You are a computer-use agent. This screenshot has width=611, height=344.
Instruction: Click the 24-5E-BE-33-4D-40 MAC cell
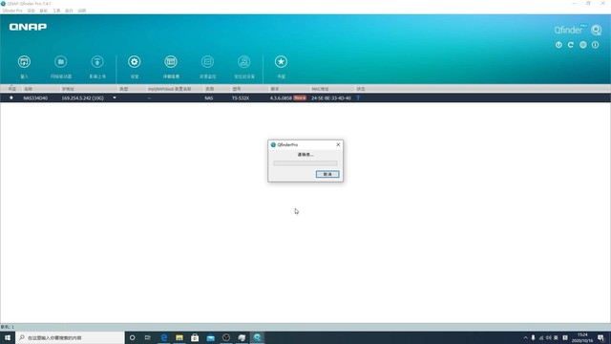point(331,97)
